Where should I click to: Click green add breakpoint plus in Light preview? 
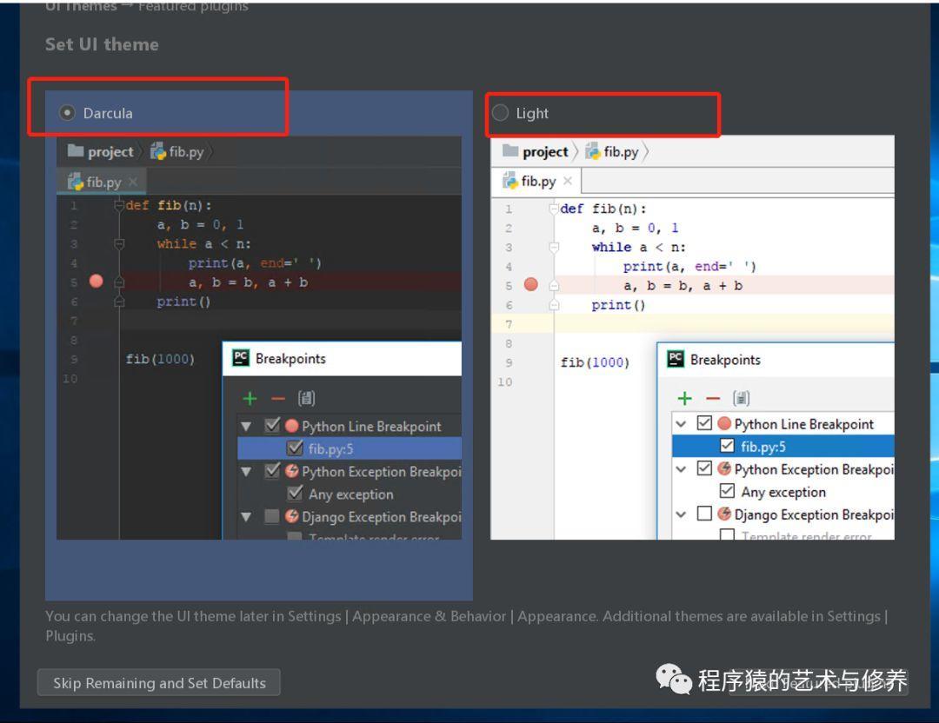(x=684, y=398)
